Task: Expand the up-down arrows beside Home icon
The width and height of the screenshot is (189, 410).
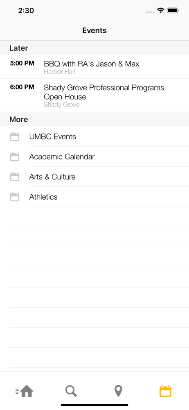Action: [17, 392]
